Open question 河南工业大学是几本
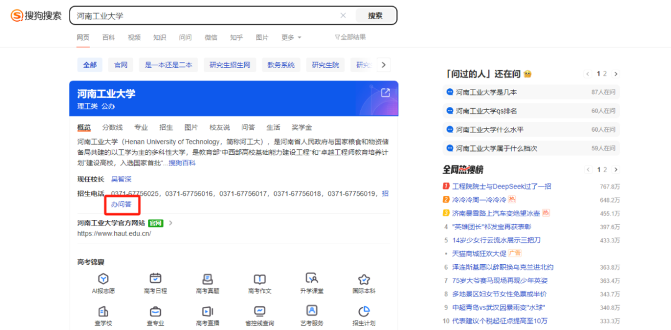Screen dimensions: 671x330 click(486, 92)
